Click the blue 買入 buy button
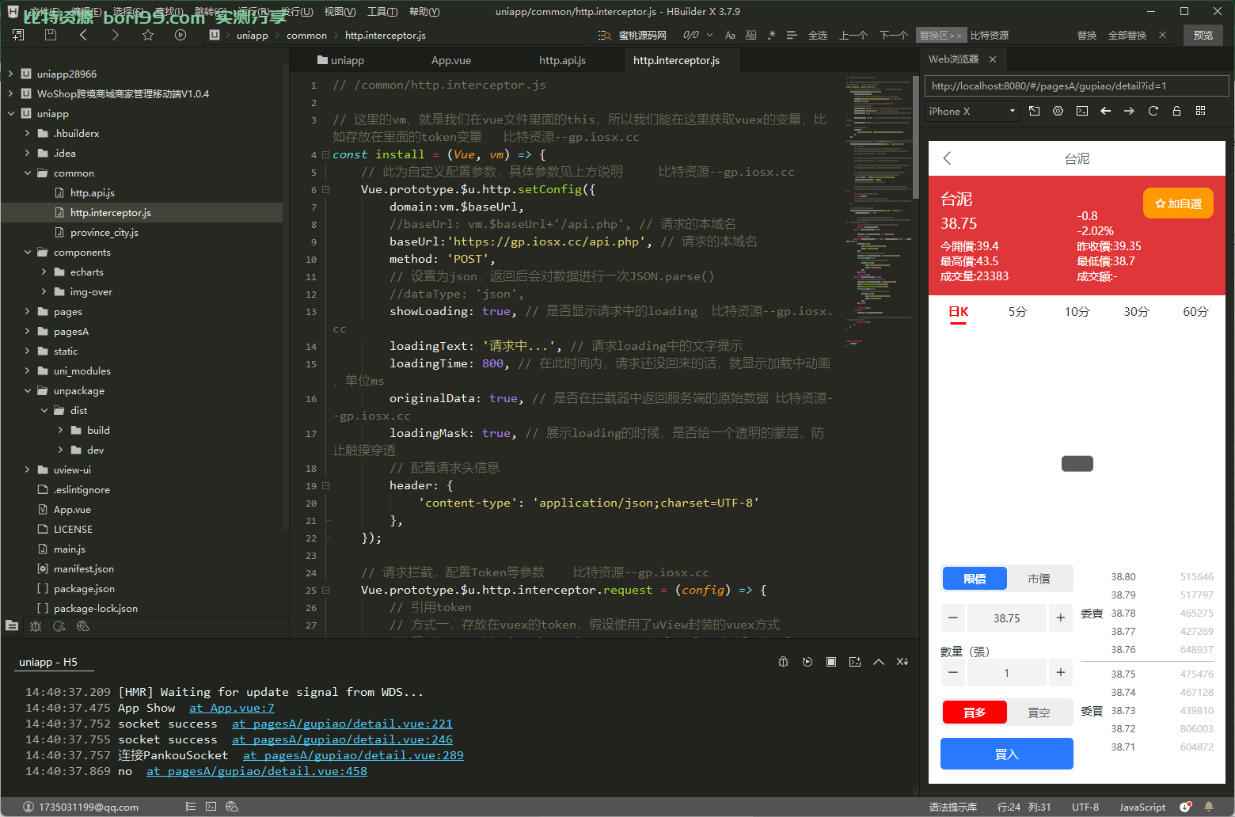The image size is (1235, 817). click(x=1006, y=754)
